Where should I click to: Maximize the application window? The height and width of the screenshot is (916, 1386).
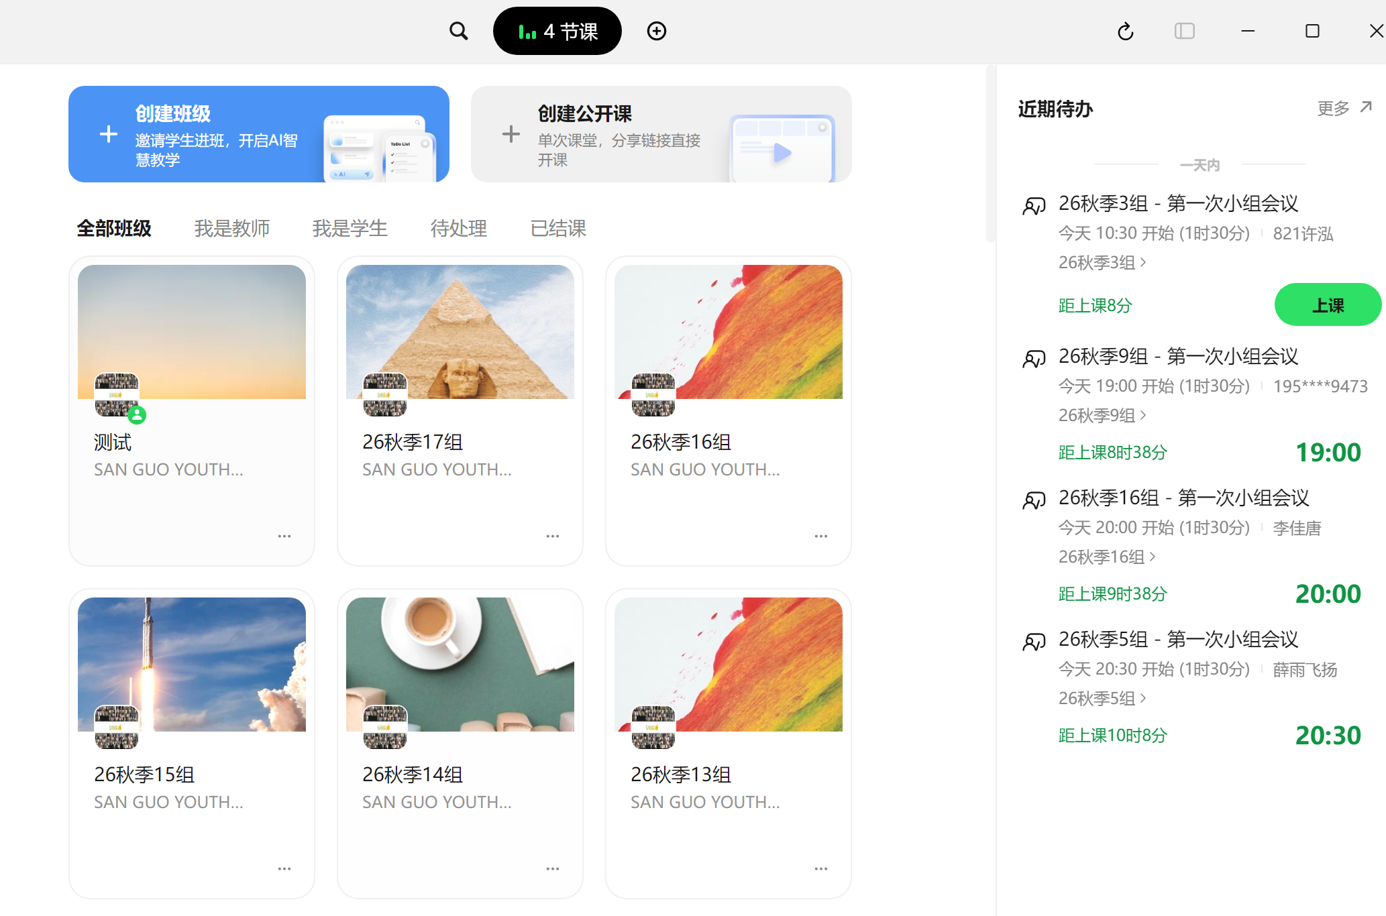[1312, 31]
